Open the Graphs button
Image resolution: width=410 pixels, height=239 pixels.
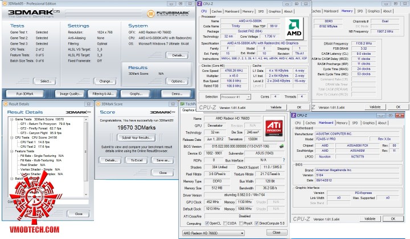coord(136,94)
